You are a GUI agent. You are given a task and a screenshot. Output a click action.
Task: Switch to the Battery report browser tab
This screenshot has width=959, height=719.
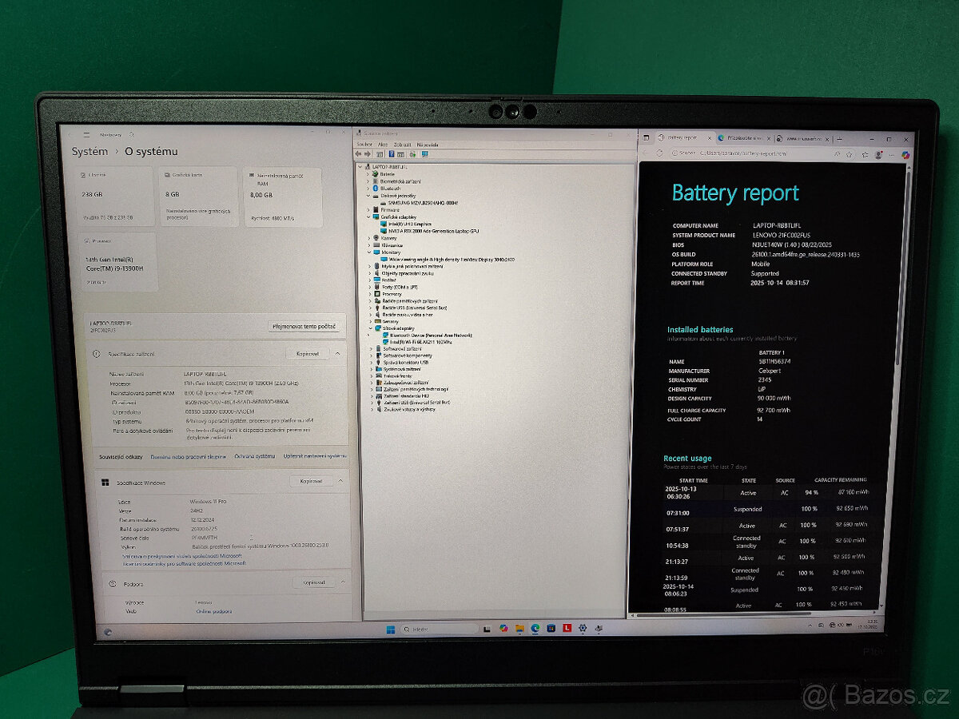pyautogui.click(x=679, y=138)
